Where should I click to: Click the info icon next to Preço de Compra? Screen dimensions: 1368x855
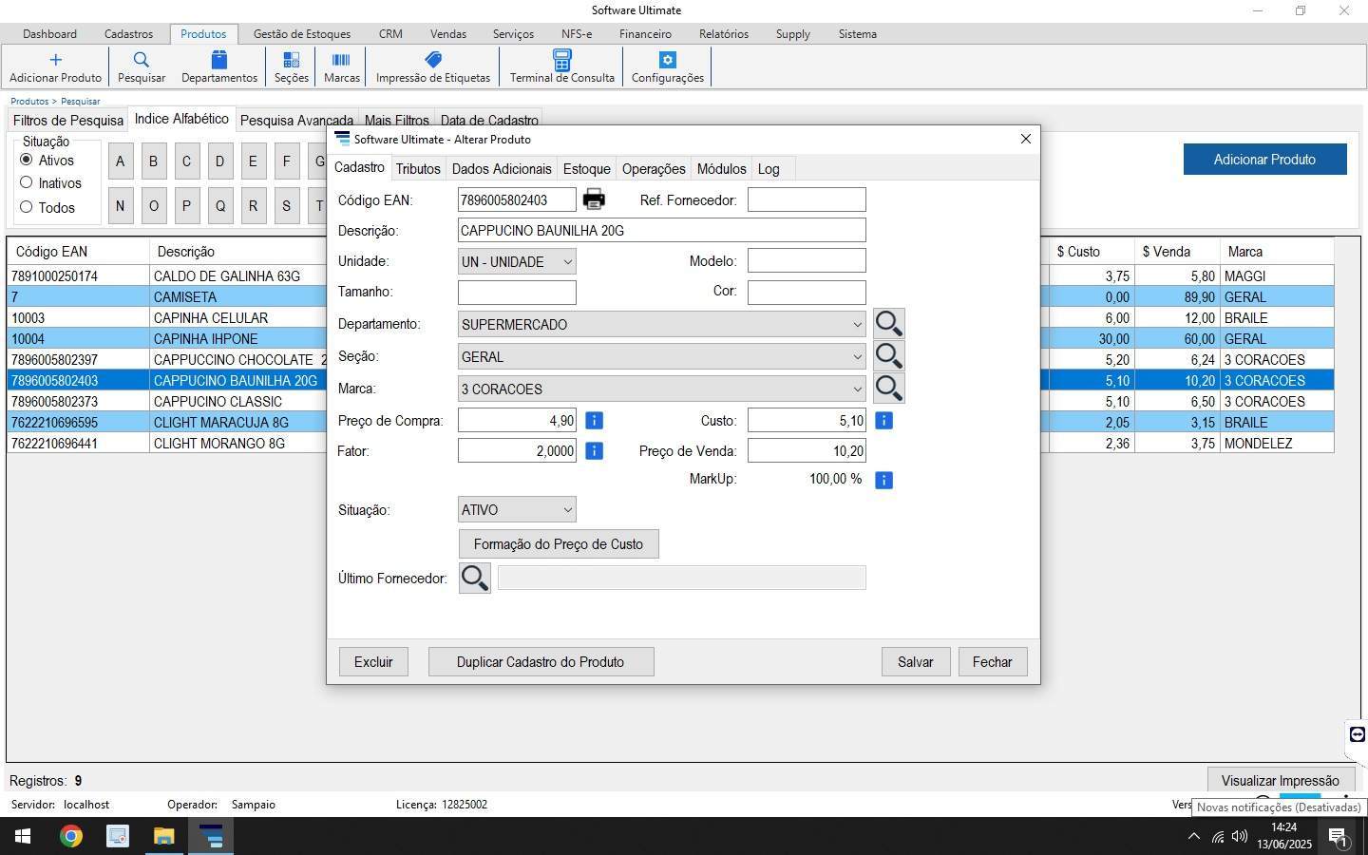tap(594, 420)
